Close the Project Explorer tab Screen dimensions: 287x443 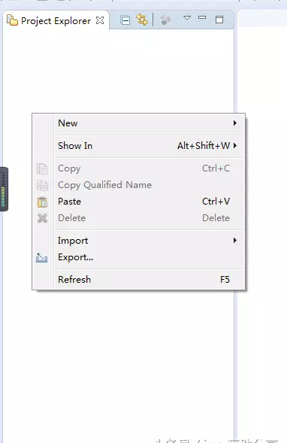100,20
